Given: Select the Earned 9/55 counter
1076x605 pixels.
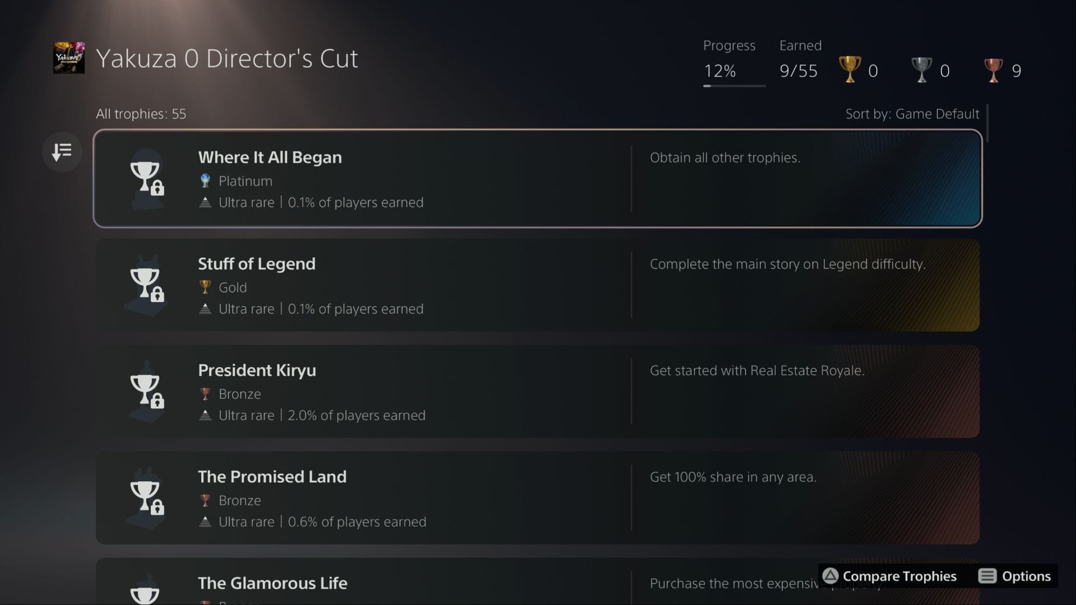Looking at the screenshot, I should tap(799, 71).
